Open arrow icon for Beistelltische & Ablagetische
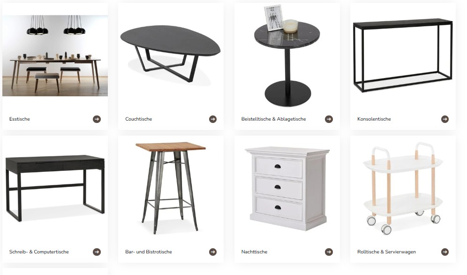 click(329, 119)
